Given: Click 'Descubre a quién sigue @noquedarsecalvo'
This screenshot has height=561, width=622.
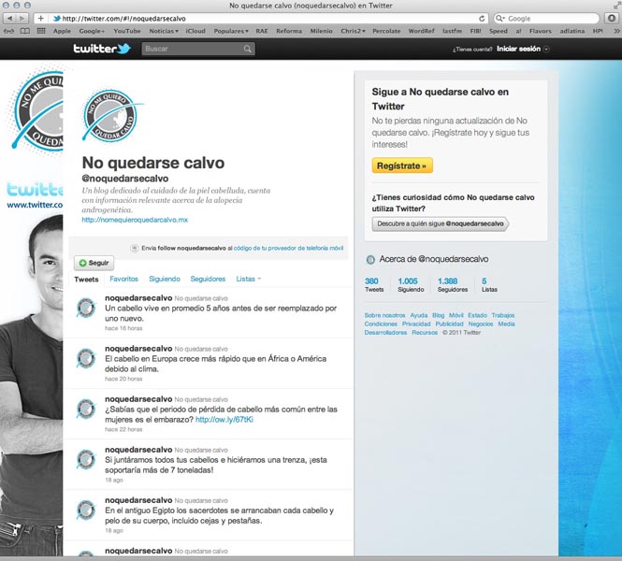Looking at the screenshot, I should tap(441, 223).
